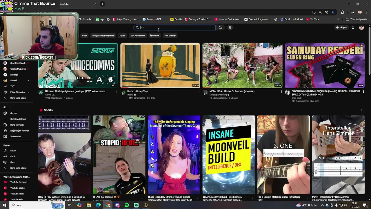Open options menu for Hozho - Honey Trap
This screenshot has width=371, height=209.
coord(199,91)
